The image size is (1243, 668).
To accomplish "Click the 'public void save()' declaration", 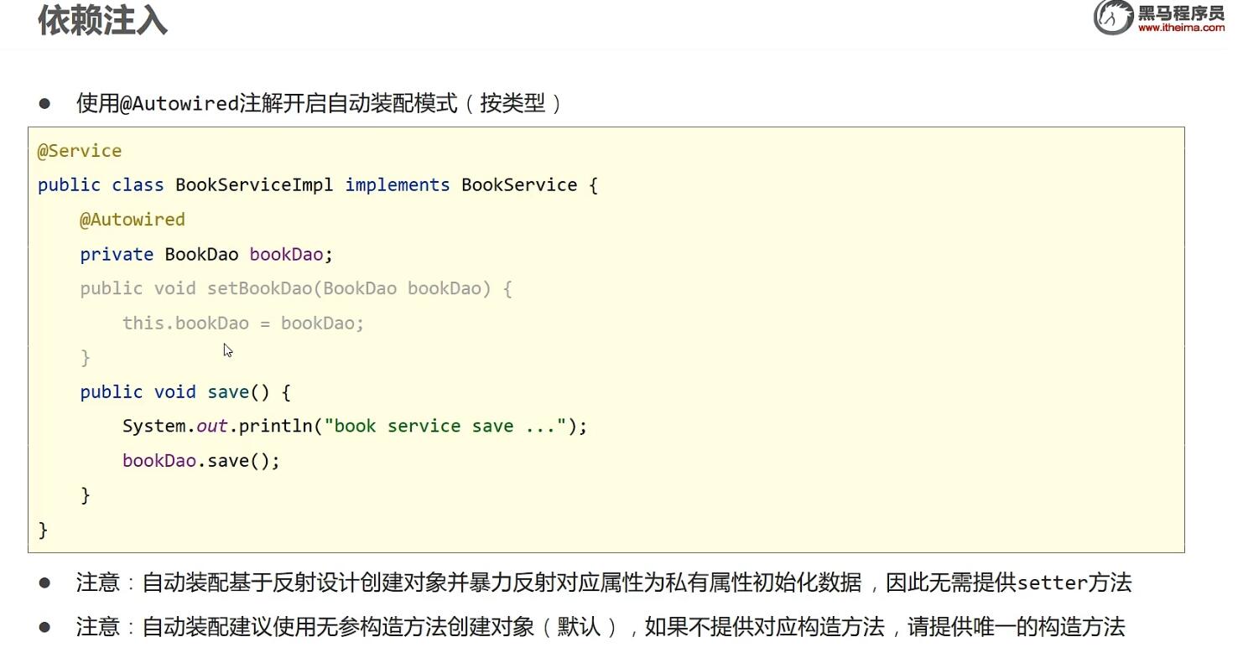I will coord(185,391).
